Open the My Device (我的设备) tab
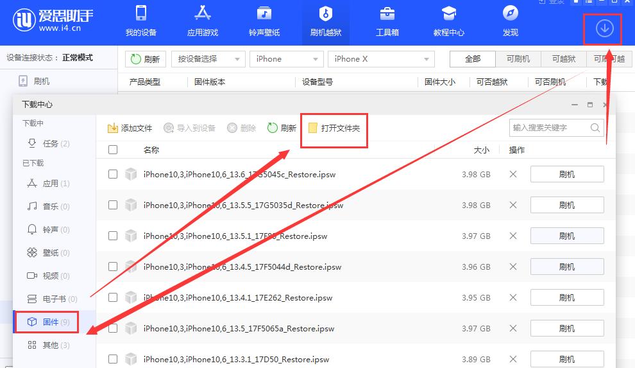 pyautogui.click(x=141, y=21)
